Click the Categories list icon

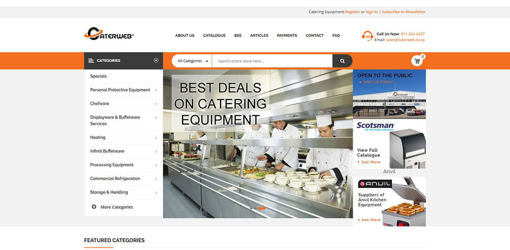91,61
